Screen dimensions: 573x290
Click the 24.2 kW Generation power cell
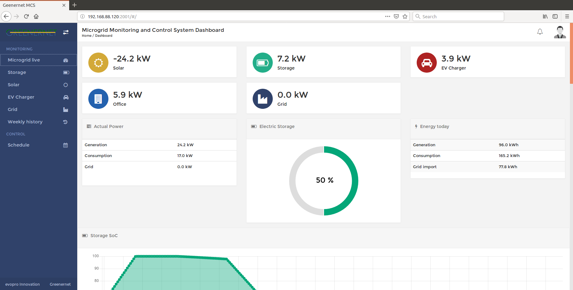click(x=185, y=145)
